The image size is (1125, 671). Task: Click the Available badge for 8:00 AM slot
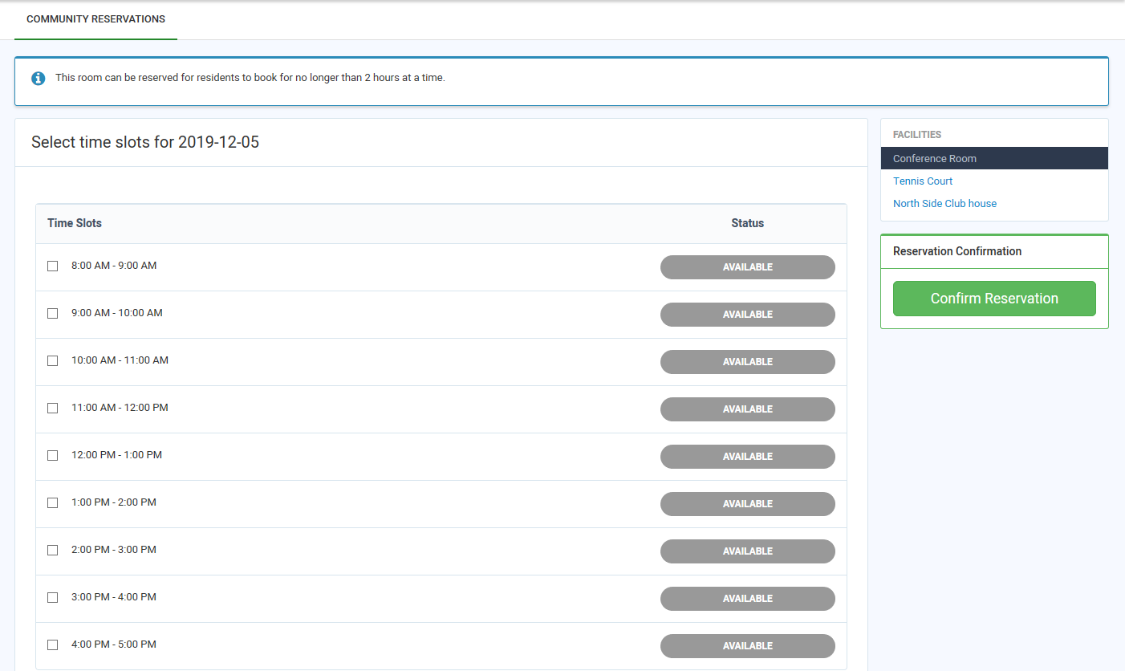click(747, 267)
